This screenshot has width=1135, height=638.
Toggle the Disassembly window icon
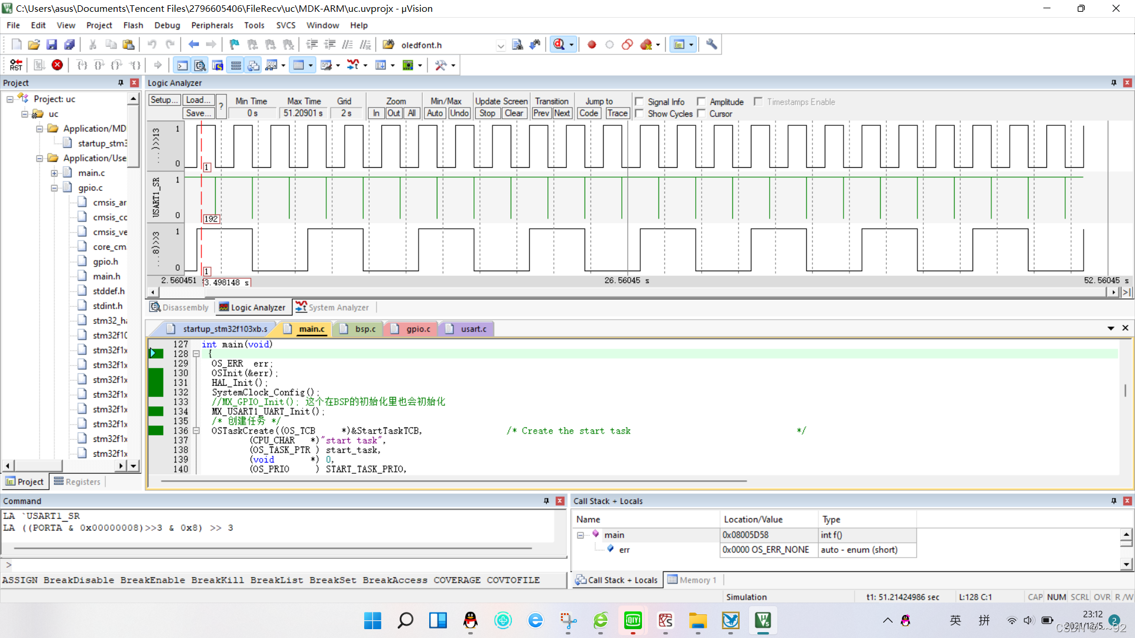pos(200,65)
